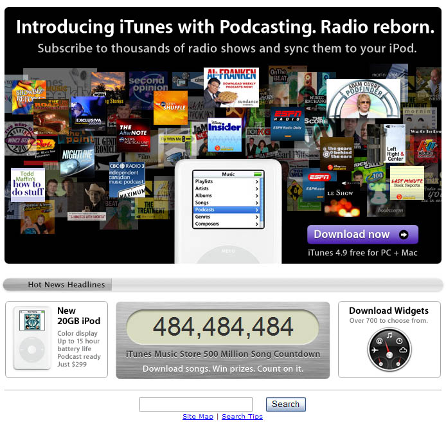Select the Adam Curry PodFinder artwork
This screenshot has width=446, height=427.
pyautogui.click(x=363, y=99)
